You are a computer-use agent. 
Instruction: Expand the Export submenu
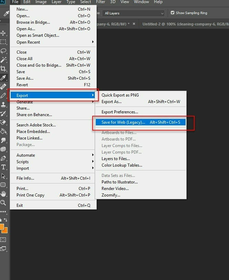click(x=53, y=96)
